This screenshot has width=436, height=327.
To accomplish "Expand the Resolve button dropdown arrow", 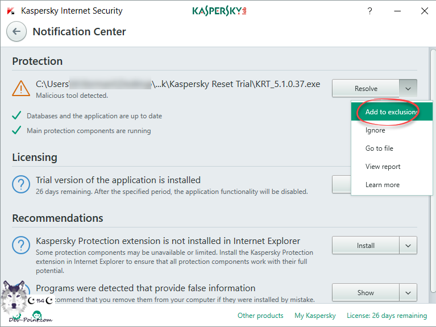I will click(x=408, y=88).
